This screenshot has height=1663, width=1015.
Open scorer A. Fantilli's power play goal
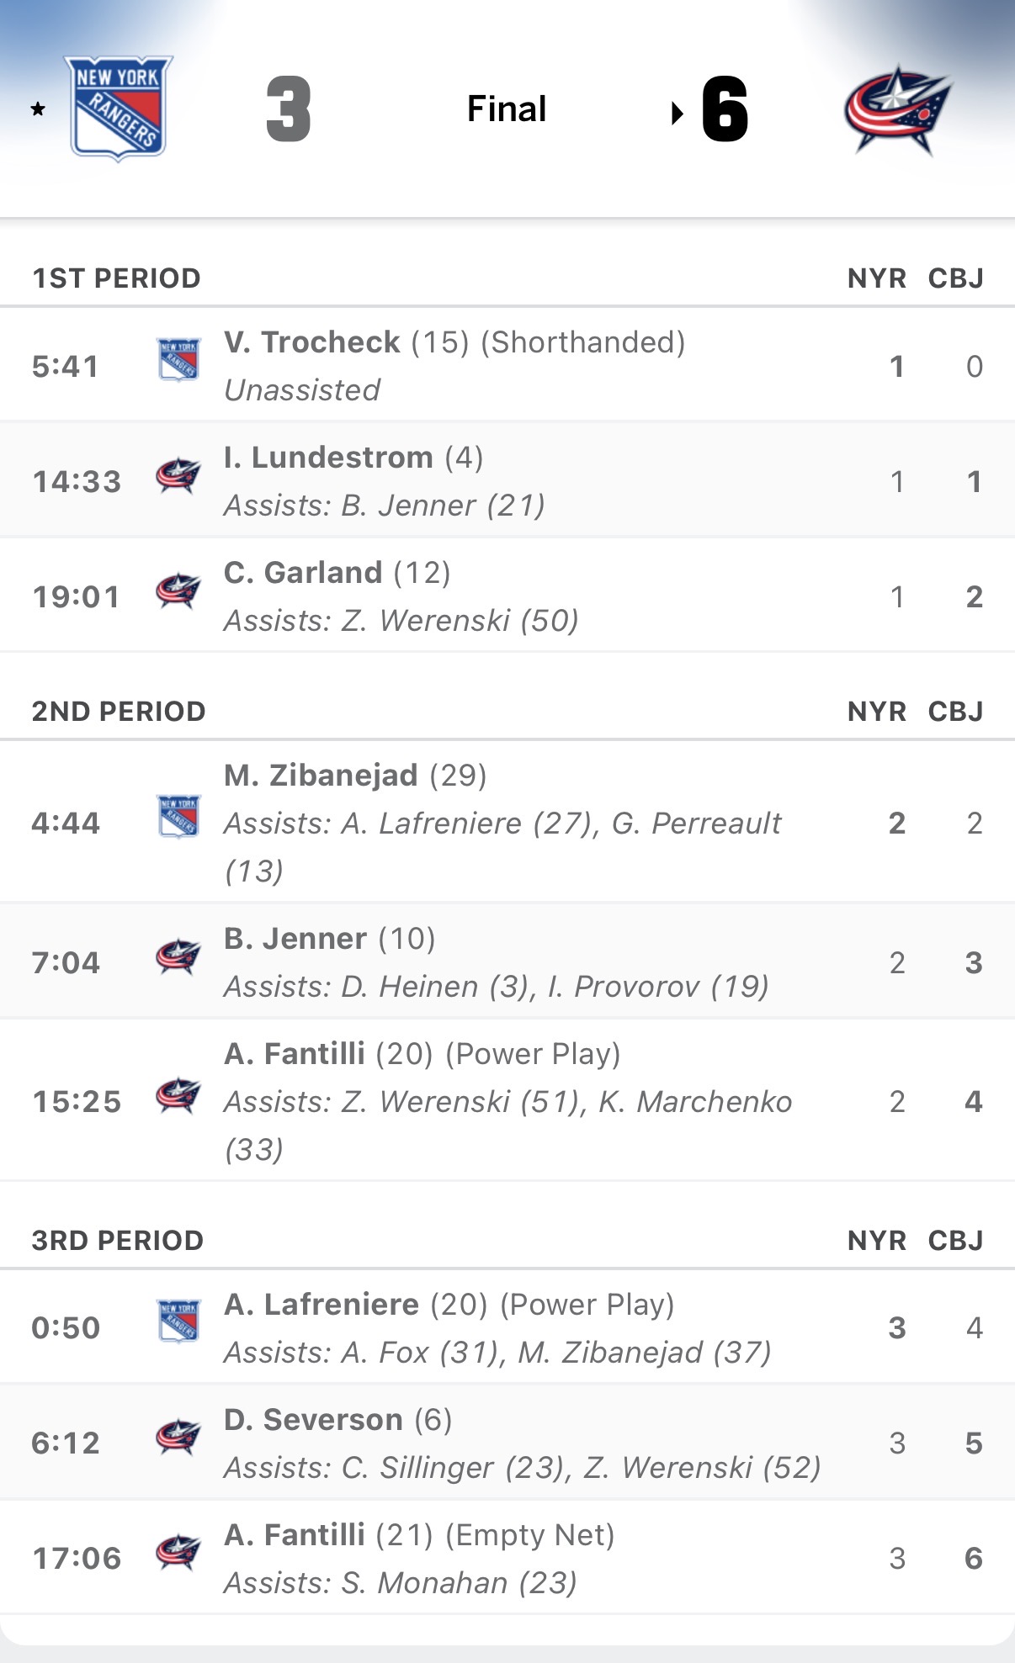pyautogui.click(x=295, y=1054)
